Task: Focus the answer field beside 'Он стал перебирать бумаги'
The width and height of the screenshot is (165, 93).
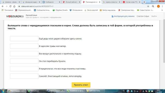Action: tap(24, 61)
